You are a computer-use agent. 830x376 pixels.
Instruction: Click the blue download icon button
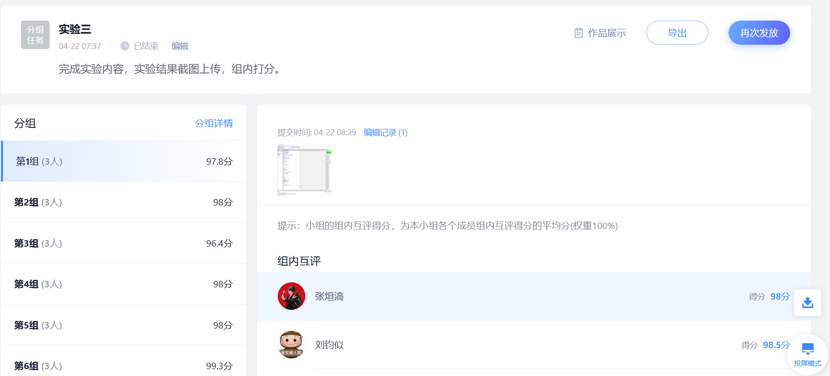click(x=807, y=303)
